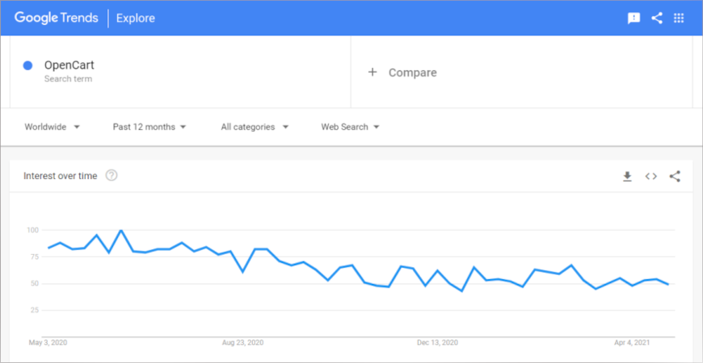Click the feedback icon in the header
Screen dimensions: 703x363
click(x=634, y=18)
